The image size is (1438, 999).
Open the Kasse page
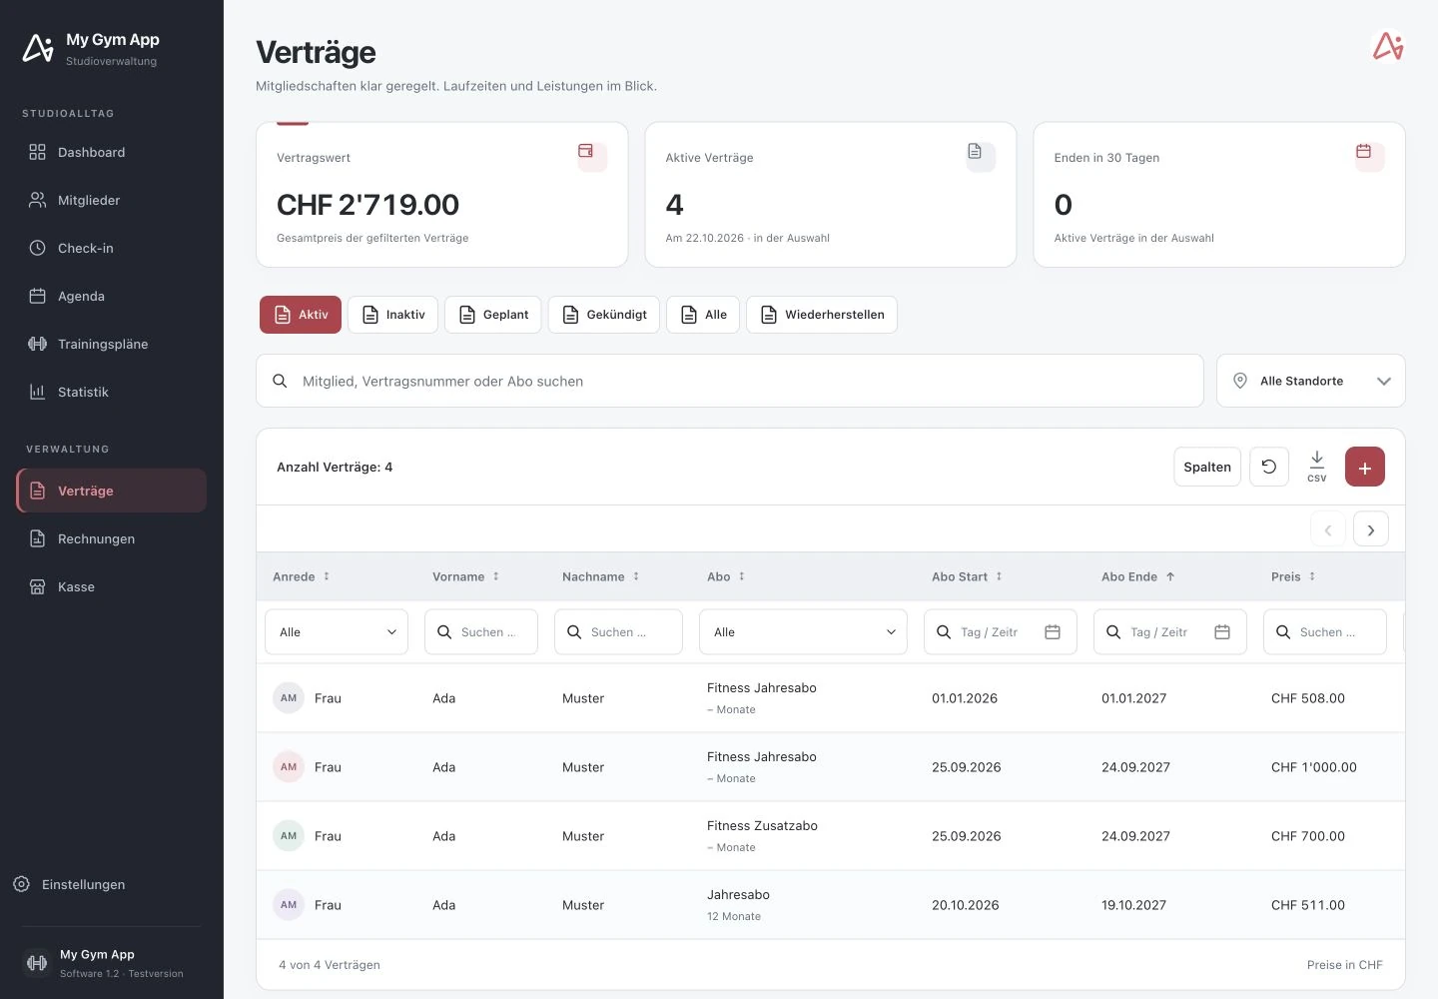coord(111,586)
